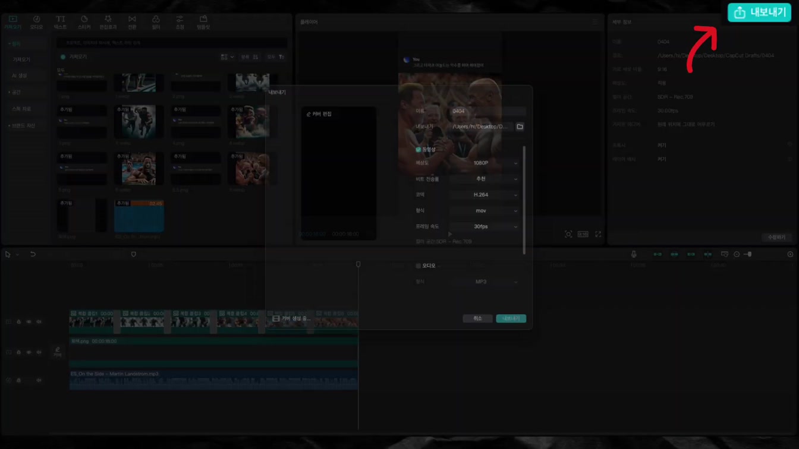This screenshot has height=449, width=799.
Task: Click the 내보내기 button in export dialog
Action: (x=511, y=318)
